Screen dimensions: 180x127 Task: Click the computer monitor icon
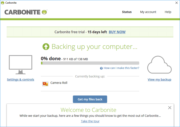(x=20, y=64)
